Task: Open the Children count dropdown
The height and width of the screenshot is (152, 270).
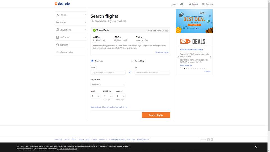Action: tap(108, 96)
